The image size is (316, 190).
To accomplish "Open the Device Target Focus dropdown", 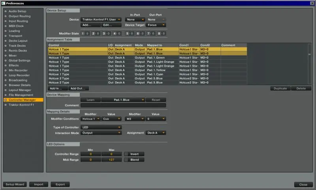I will click(x=156, y=25).
